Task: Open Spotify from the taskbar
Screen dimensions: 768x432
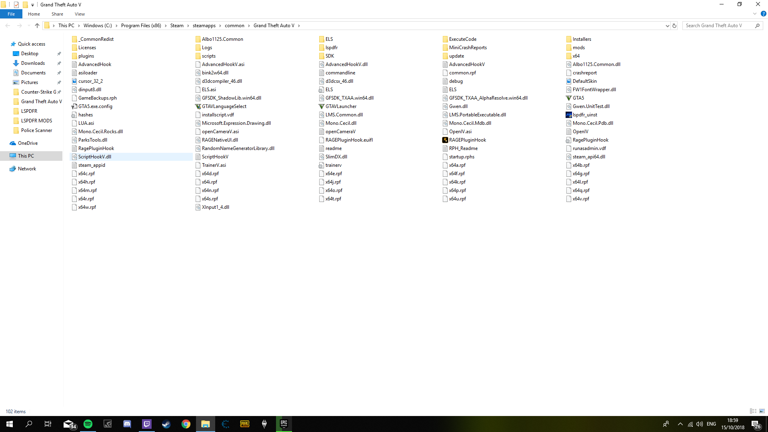Action: tap(88, 424)
